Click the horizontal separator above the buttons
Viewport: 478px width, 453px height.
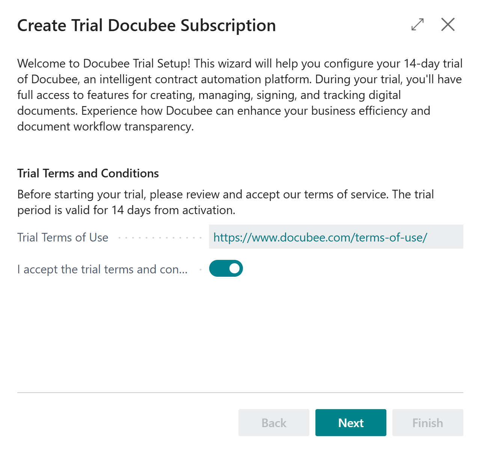(240, 393)
